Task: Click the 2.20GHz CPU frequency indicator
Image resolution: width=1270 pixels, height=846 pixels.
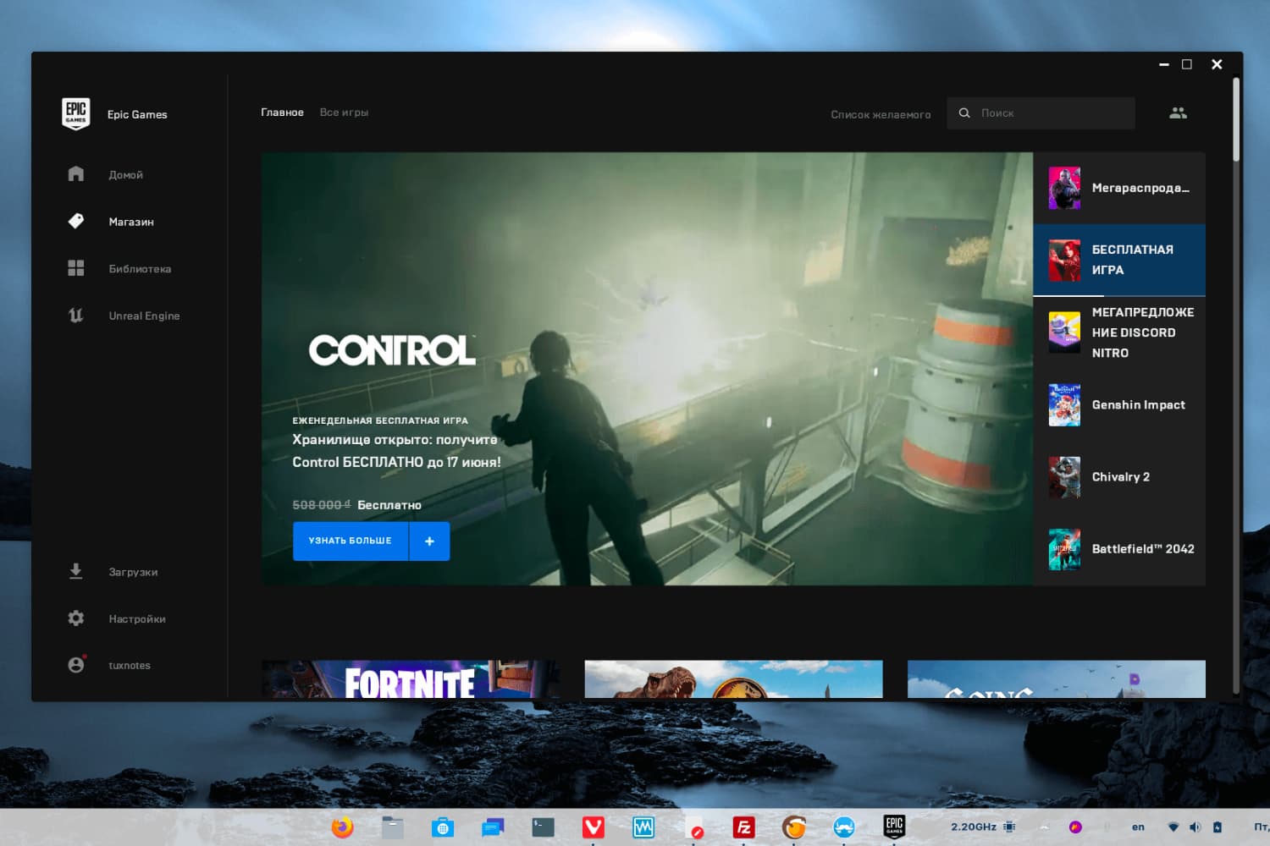Action: 974,827
